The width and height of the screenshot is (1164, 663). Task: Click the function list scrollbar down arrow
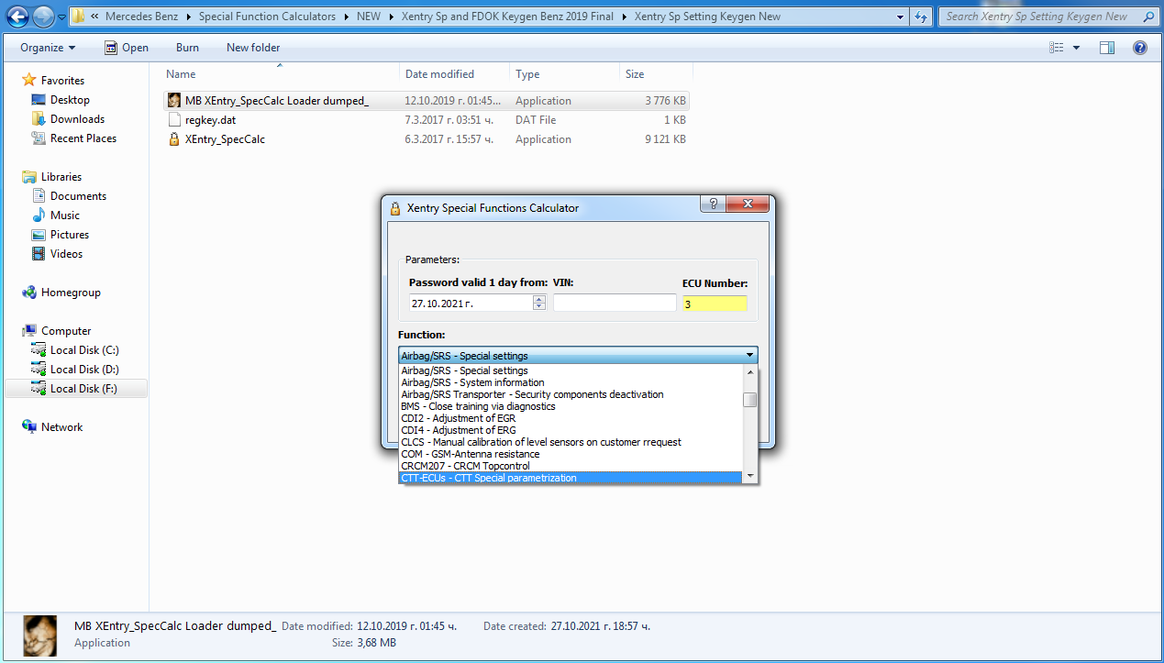[x=749, y=476]
